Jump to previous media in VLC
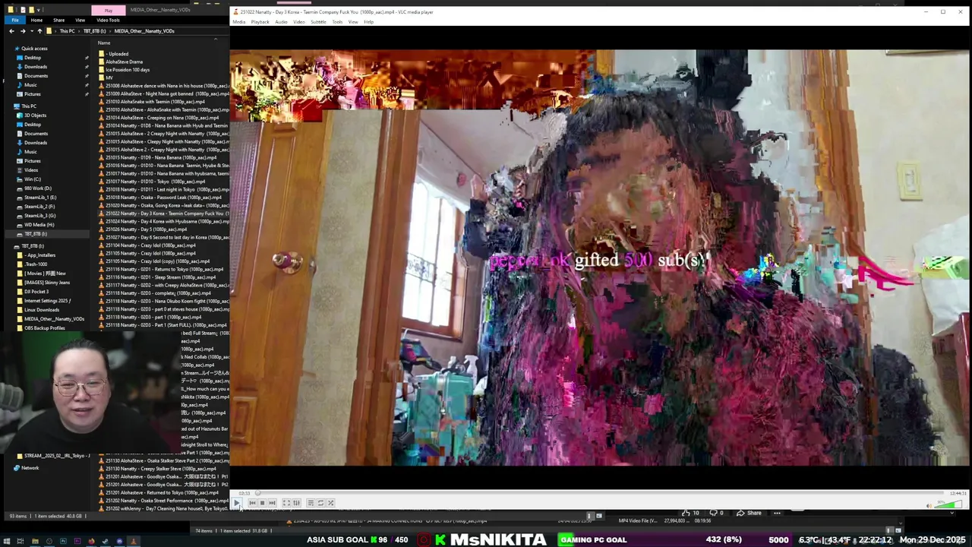 click(252, 503)
